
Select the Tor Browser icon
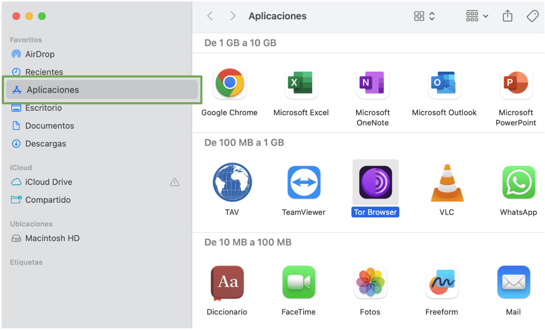tap(375, 182)
